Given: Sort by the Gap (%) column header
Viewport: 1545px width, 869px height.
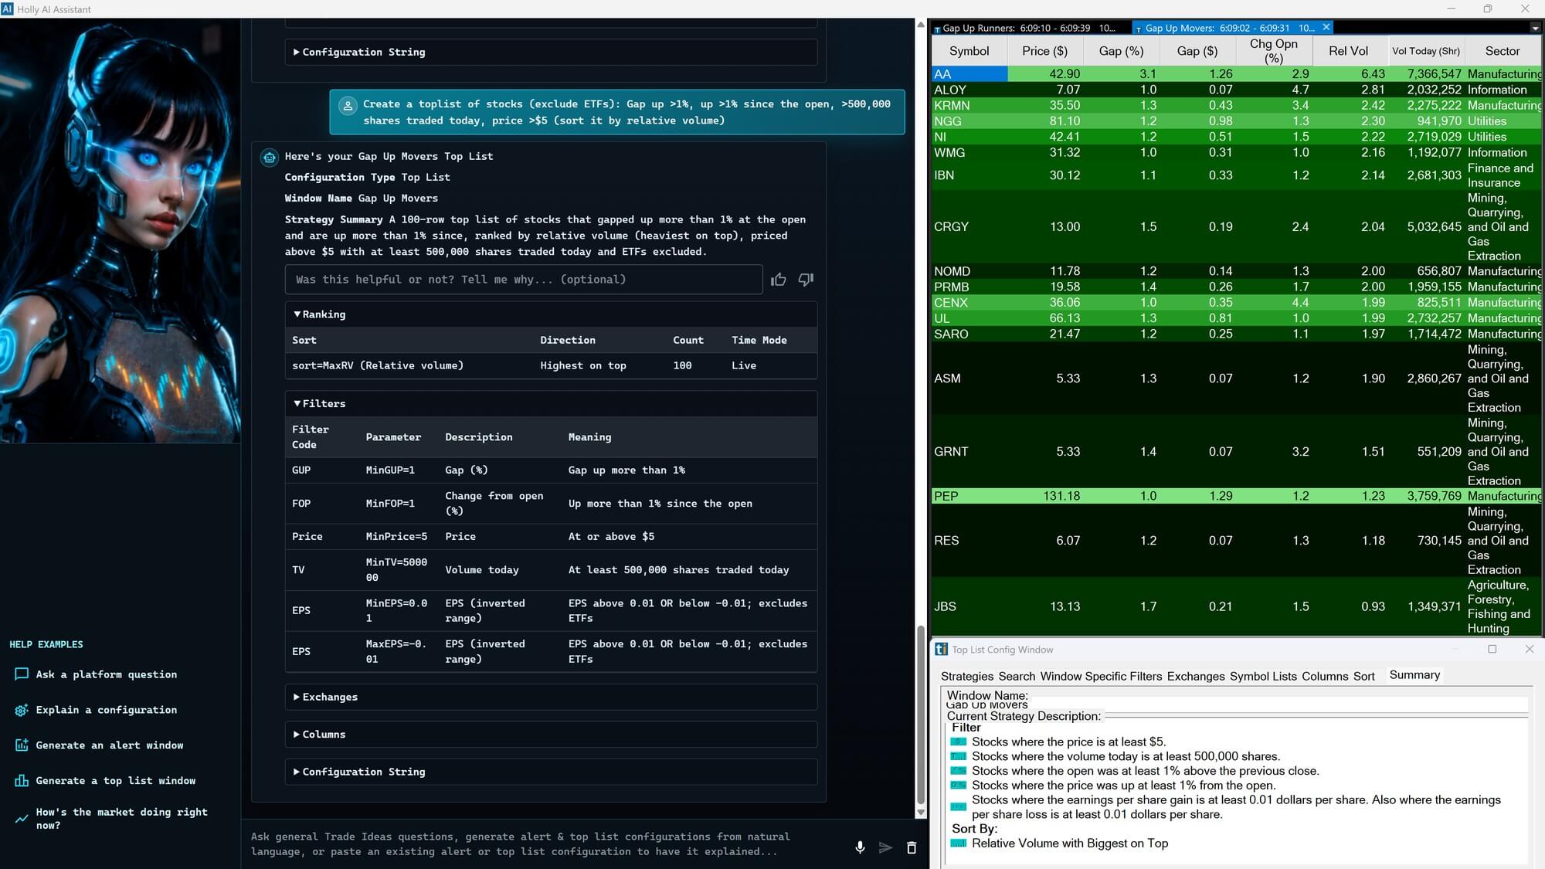Looking at the screenshot, I should pyautogui.click(x=1121, y=51).
